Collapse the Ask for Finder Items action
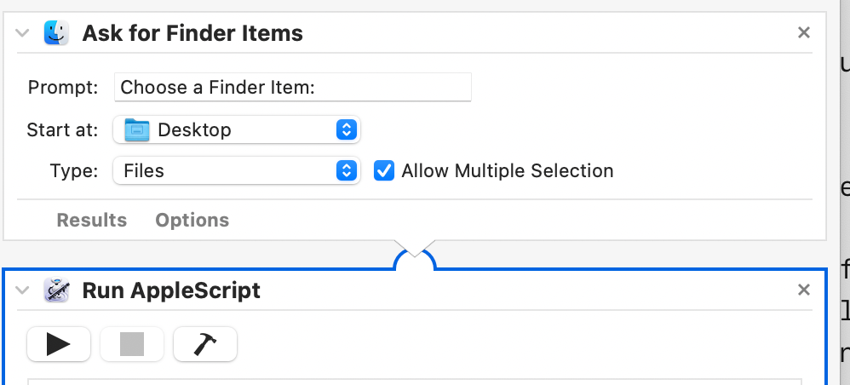 coord(23,34)
